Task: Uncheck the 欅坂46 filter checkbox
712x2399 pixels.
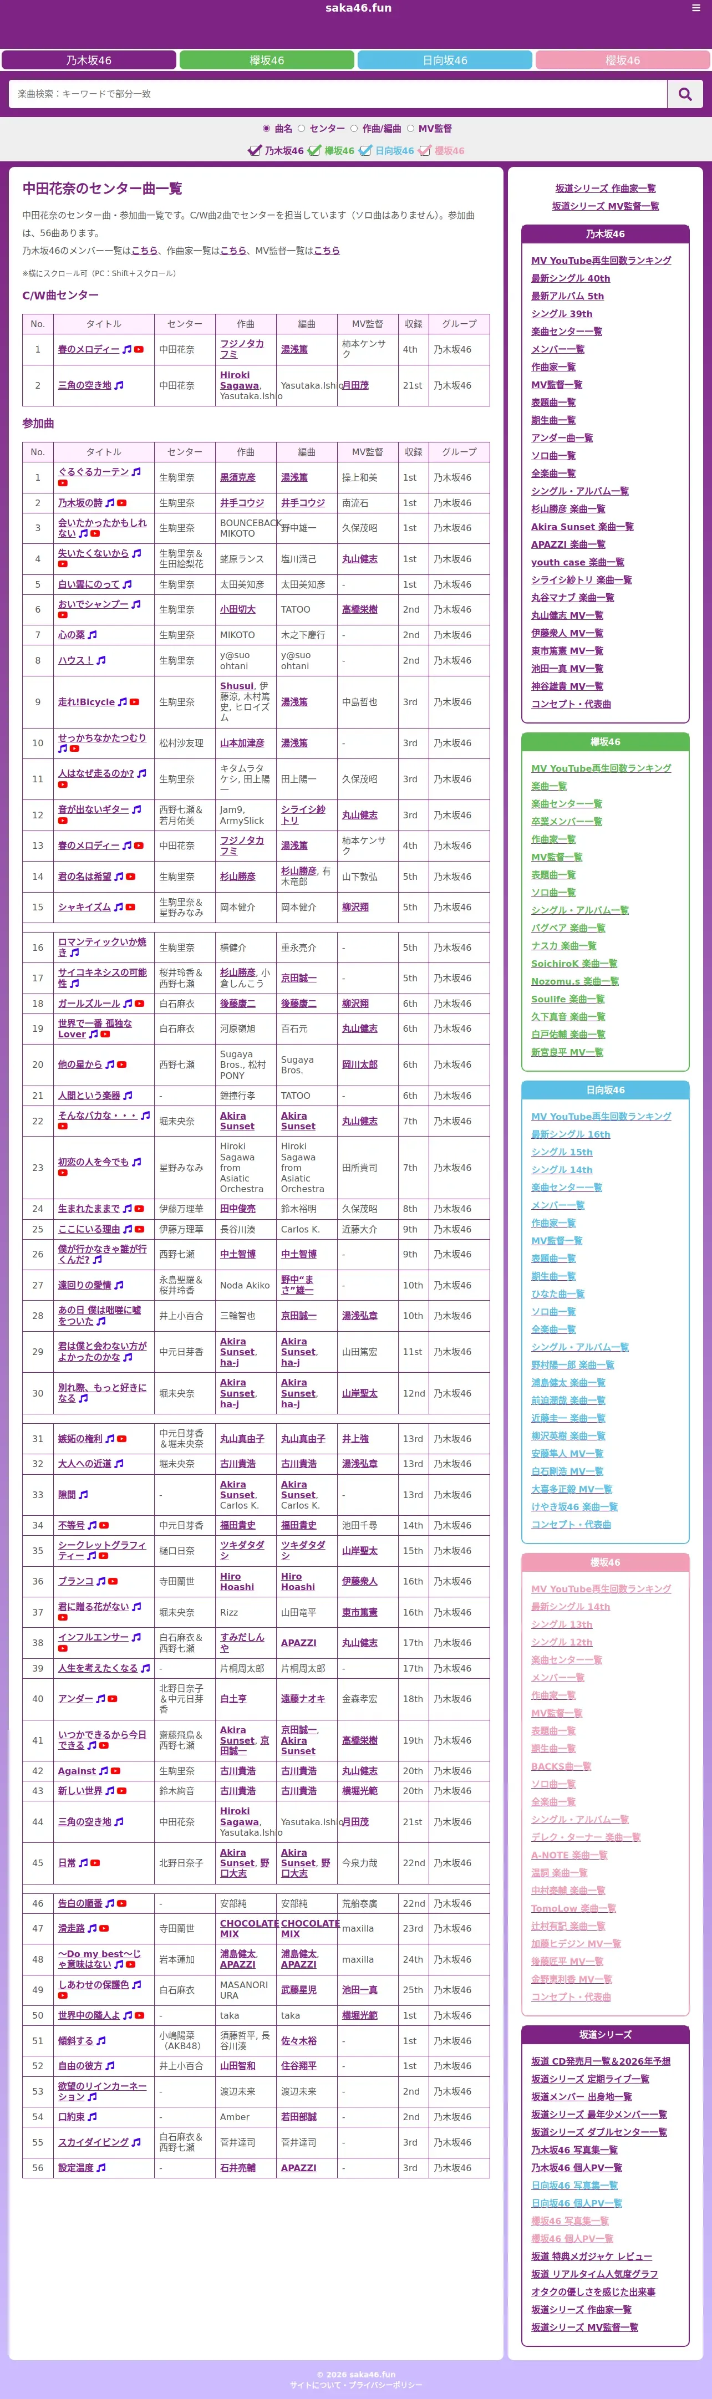Action: 314,151
